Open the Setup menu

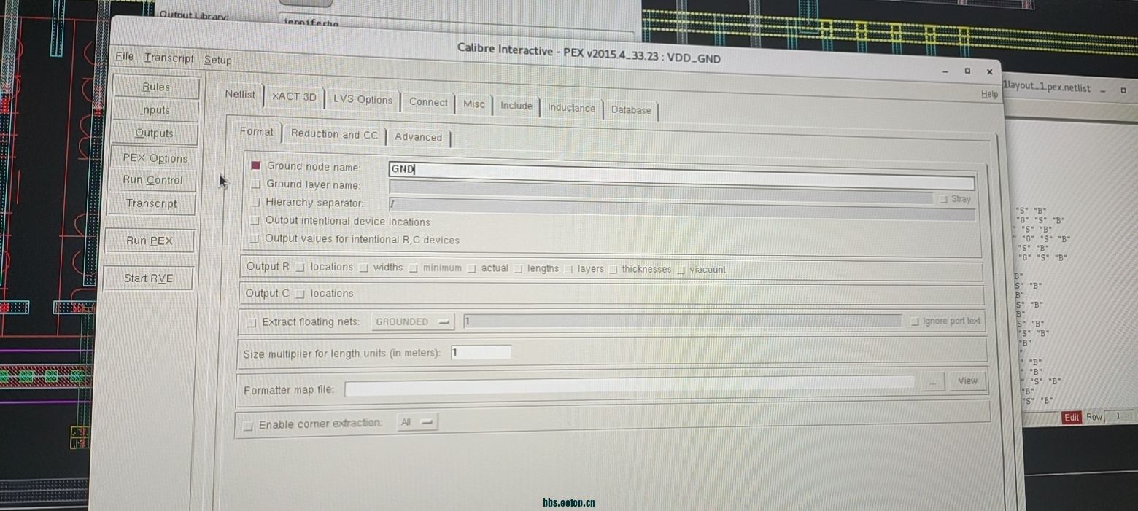click(217, 60)
